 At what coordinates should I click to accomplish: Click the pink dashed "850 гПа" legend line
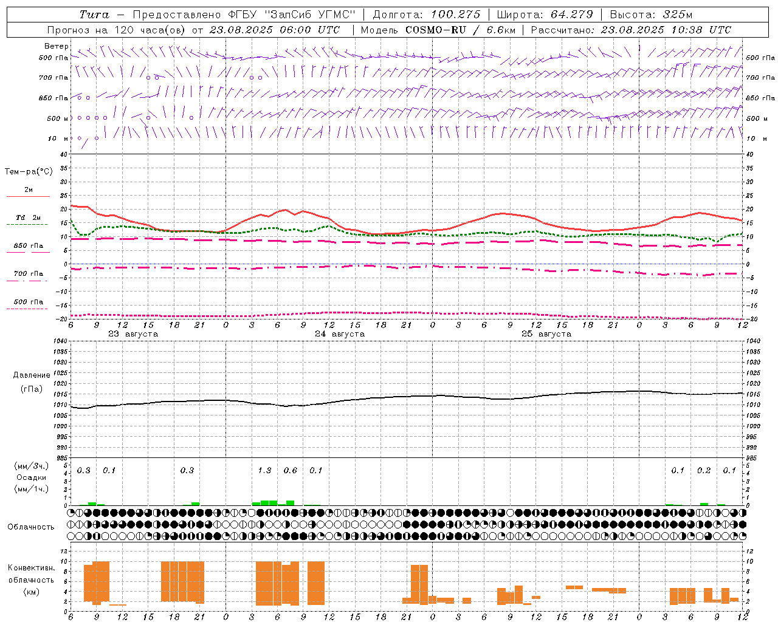28,252
